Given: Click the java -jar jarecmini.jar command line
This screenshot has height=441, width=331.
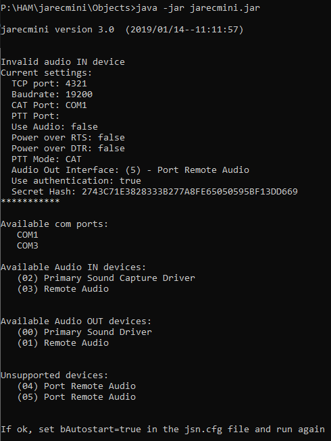Looking at the screenshot, I should [x=130, y=7].
